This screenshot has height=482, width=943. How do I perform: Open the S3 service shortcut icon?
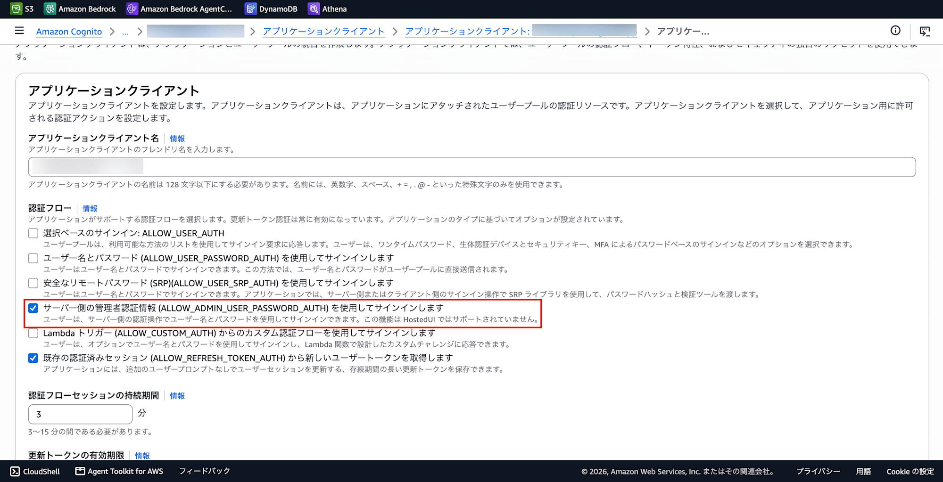pos(16,8)
